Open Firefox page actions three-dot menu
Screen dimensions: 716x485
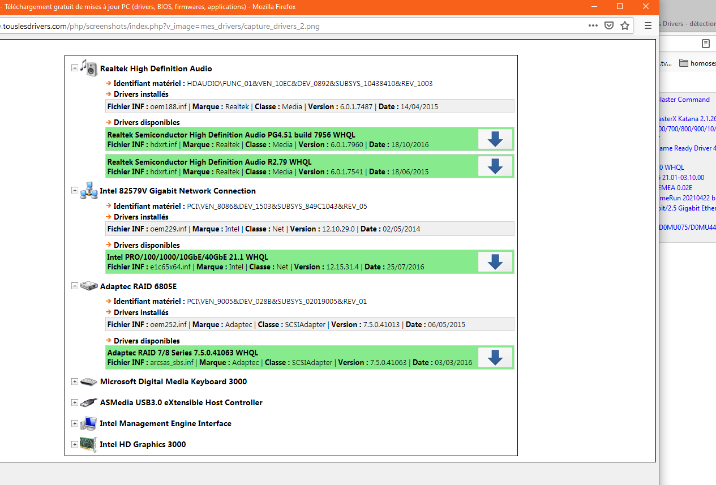[593, 25]
